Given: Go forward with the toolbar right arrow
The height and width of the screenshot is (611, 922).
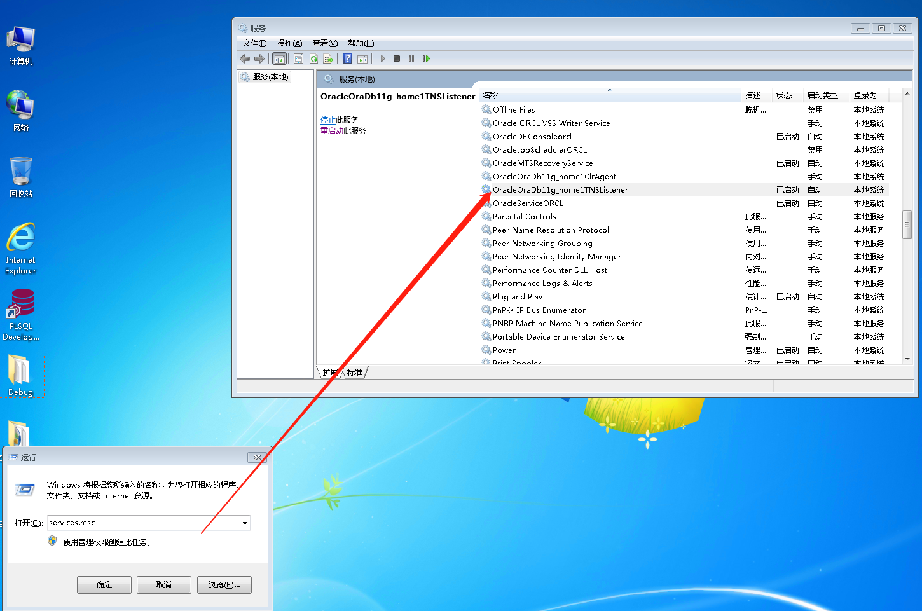Looking at the screenshot, I should [x=259, y=58].
